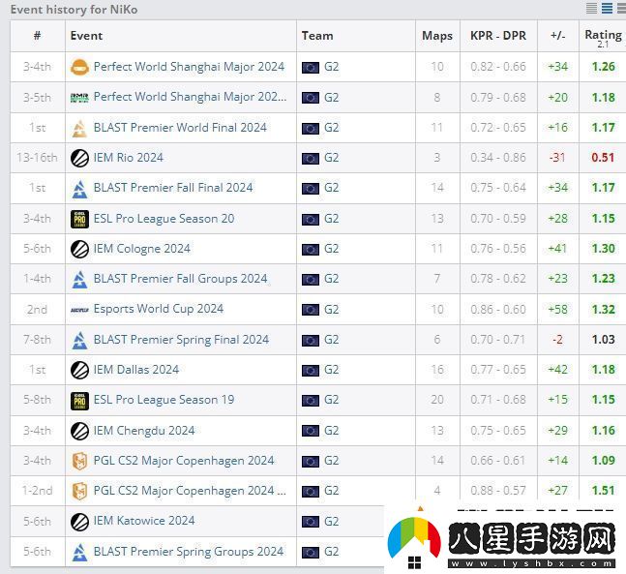Viewport: 626px width, 574px height.
Task: Click the -2 value in the BLAST Spring Final row
Action: click(x=557, y=340)
